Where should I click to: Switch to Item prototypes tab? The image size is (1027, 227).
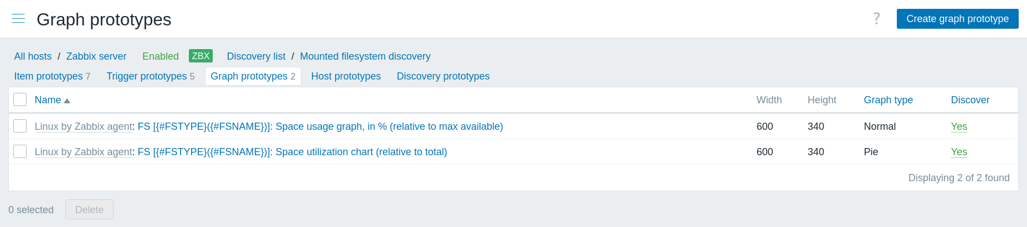click(x=48, y=76)
